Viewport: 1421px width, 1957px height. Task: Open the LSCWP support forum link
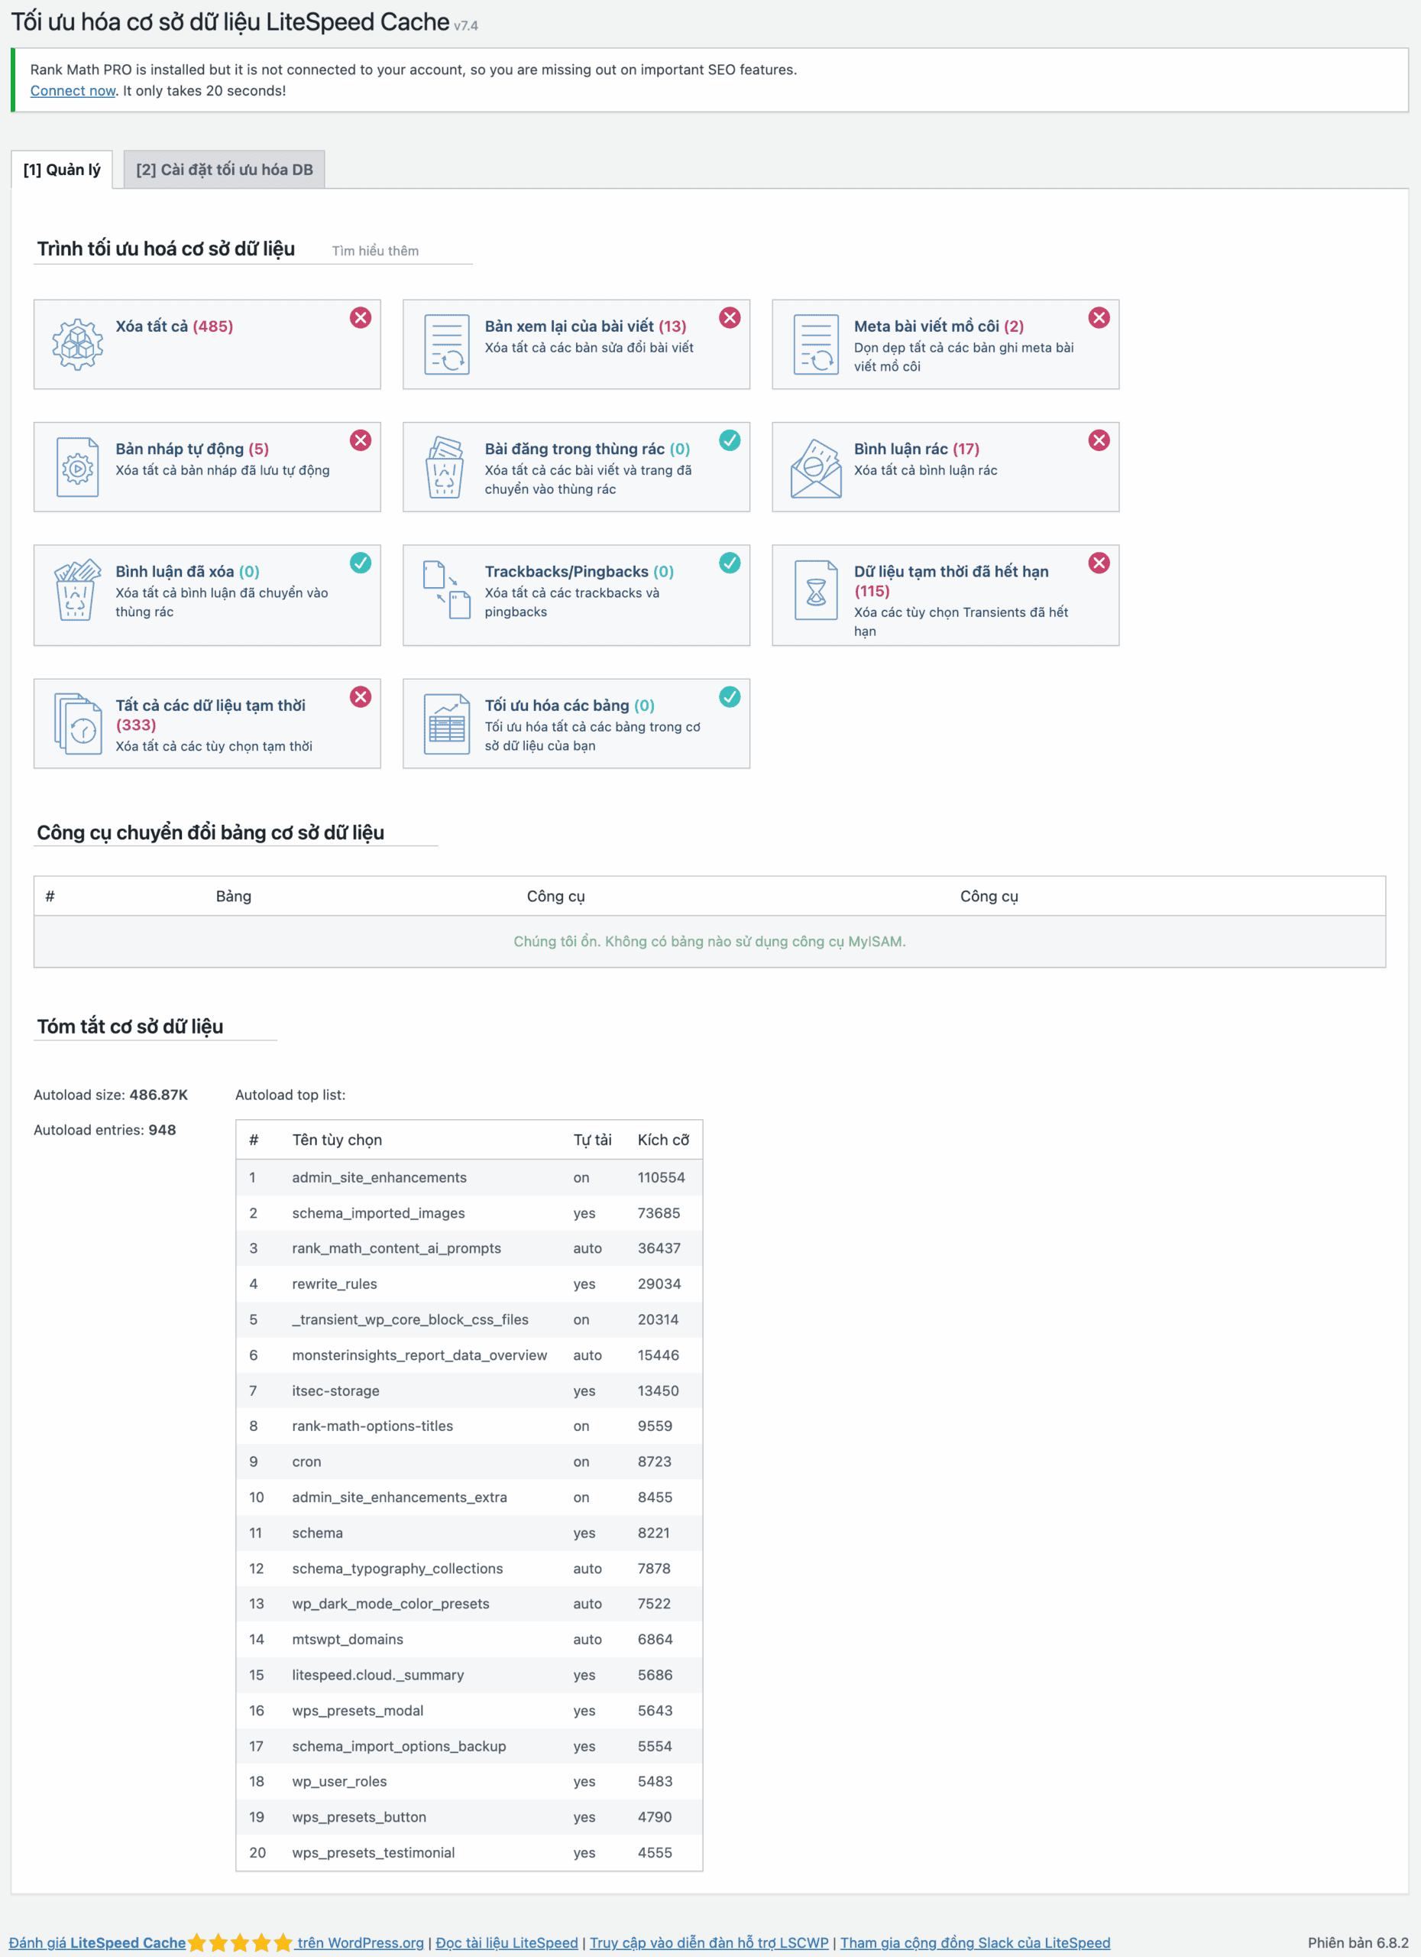(708, 1942)
